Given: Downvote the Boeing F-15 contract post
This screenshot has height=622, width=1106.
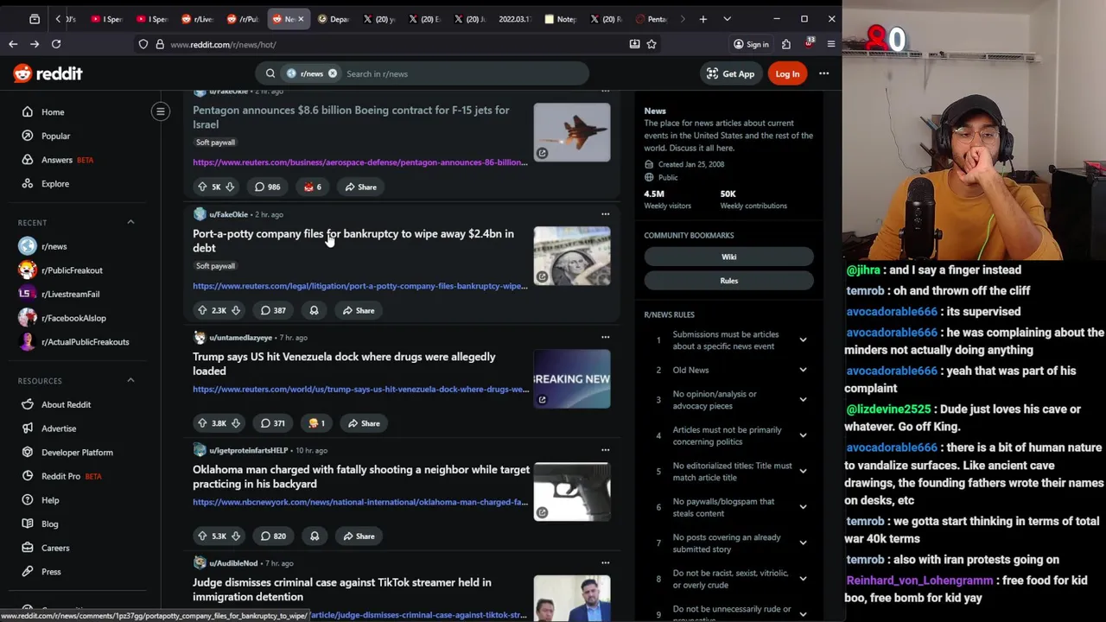Looking at the screenshot, I should point(230,187).
